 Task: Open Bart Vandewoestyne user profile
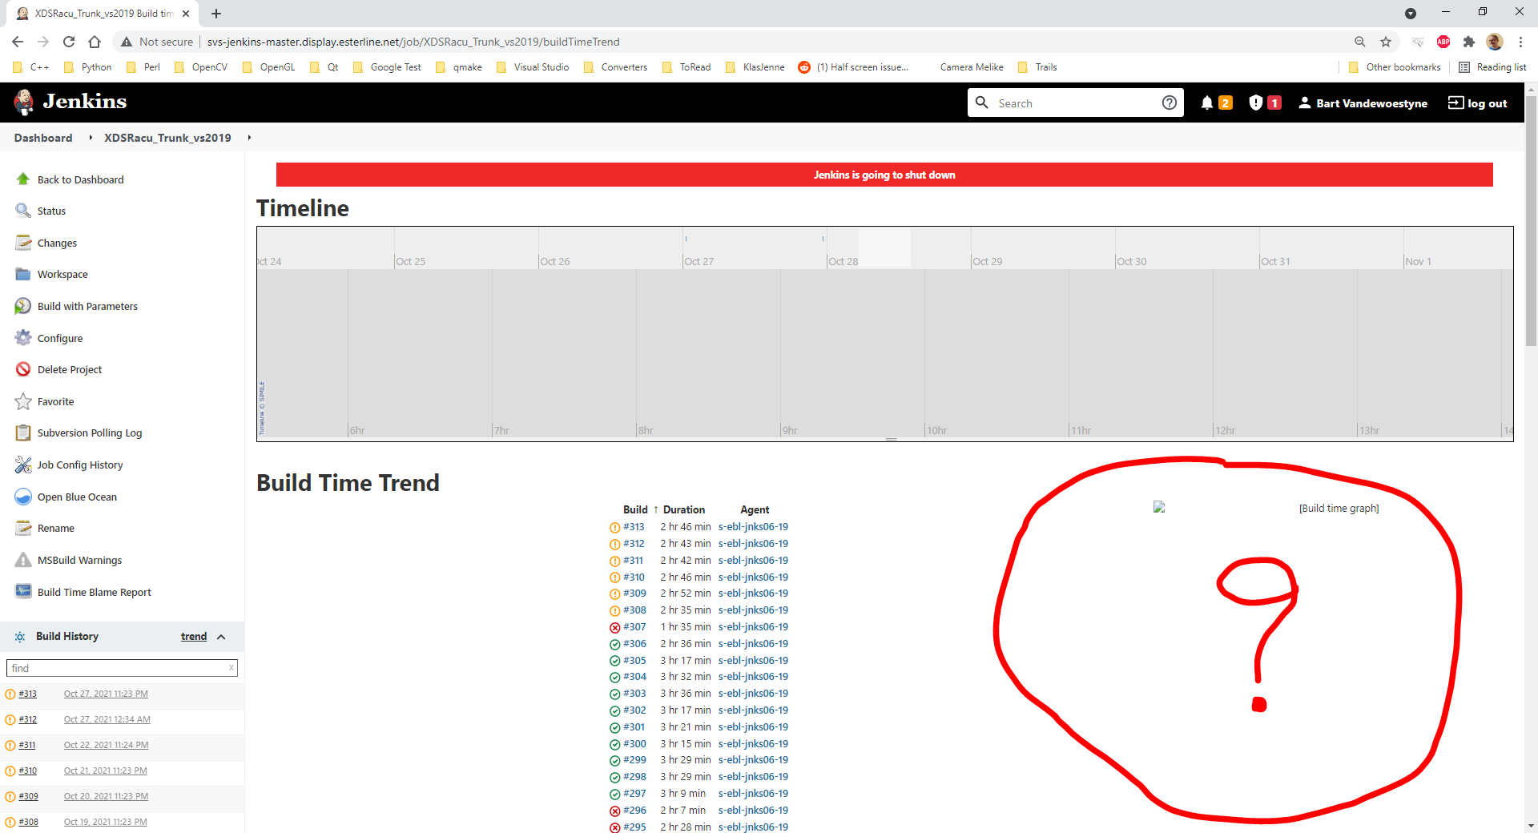pyautogui.click(x=1363, y=103)
